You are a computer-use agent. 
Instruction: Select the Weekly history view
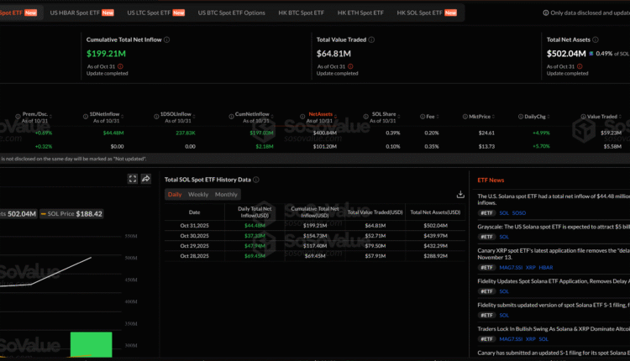click(x=198, y=194)
